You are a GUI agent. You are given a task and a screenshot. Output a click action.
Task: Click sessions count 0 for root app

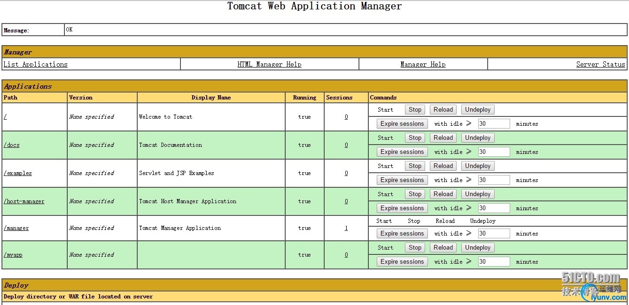(x=346, y=117)
